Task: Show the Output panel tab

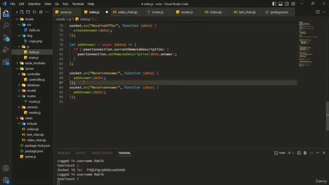Action: pos(81,153)
